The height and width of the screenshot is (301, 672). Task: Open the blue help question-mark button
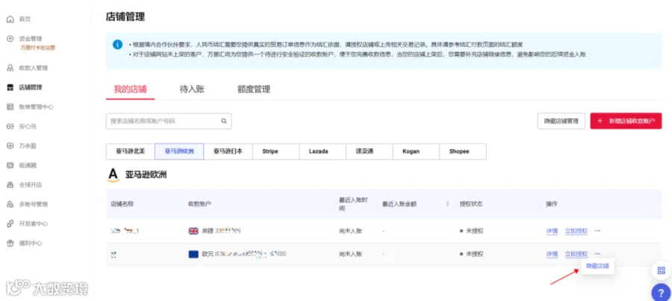pyautogui.click(x=662, y=293)
